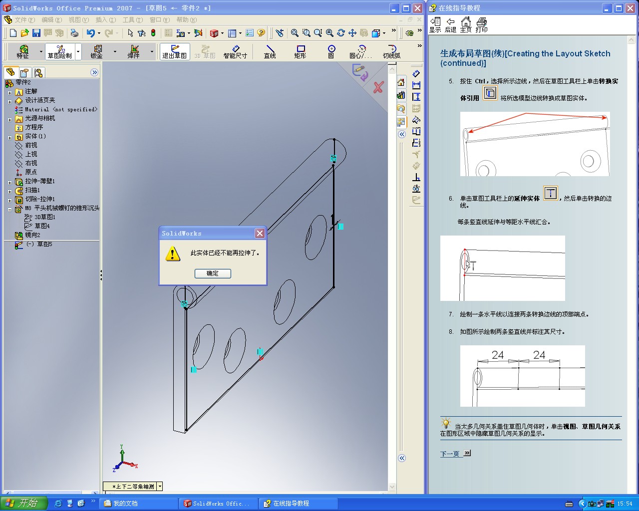Select the Centerpoint Arc tool (圆心/...)

360,51
